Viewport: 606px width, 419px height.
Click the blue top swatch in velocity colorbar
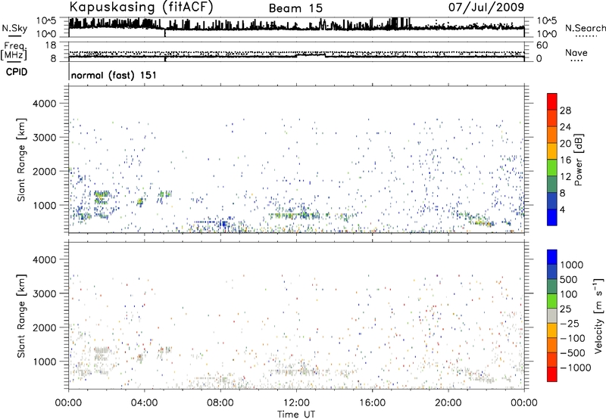coord(552,257)
